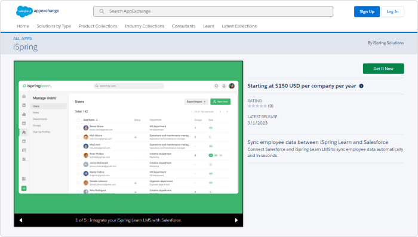Click the rating stars under RATING
Viewport: 418px width, 237px height.
point(257,106)
